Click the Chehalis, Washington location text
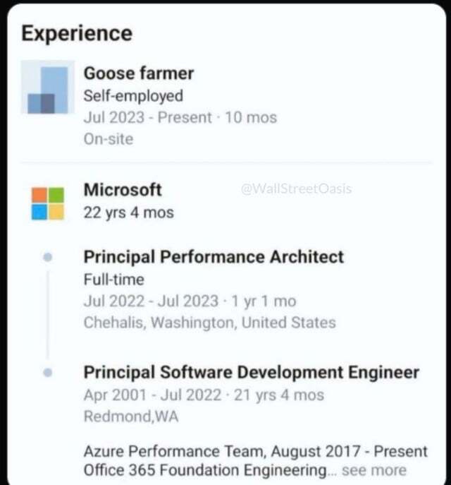451x485 pixels. (209, 323)
